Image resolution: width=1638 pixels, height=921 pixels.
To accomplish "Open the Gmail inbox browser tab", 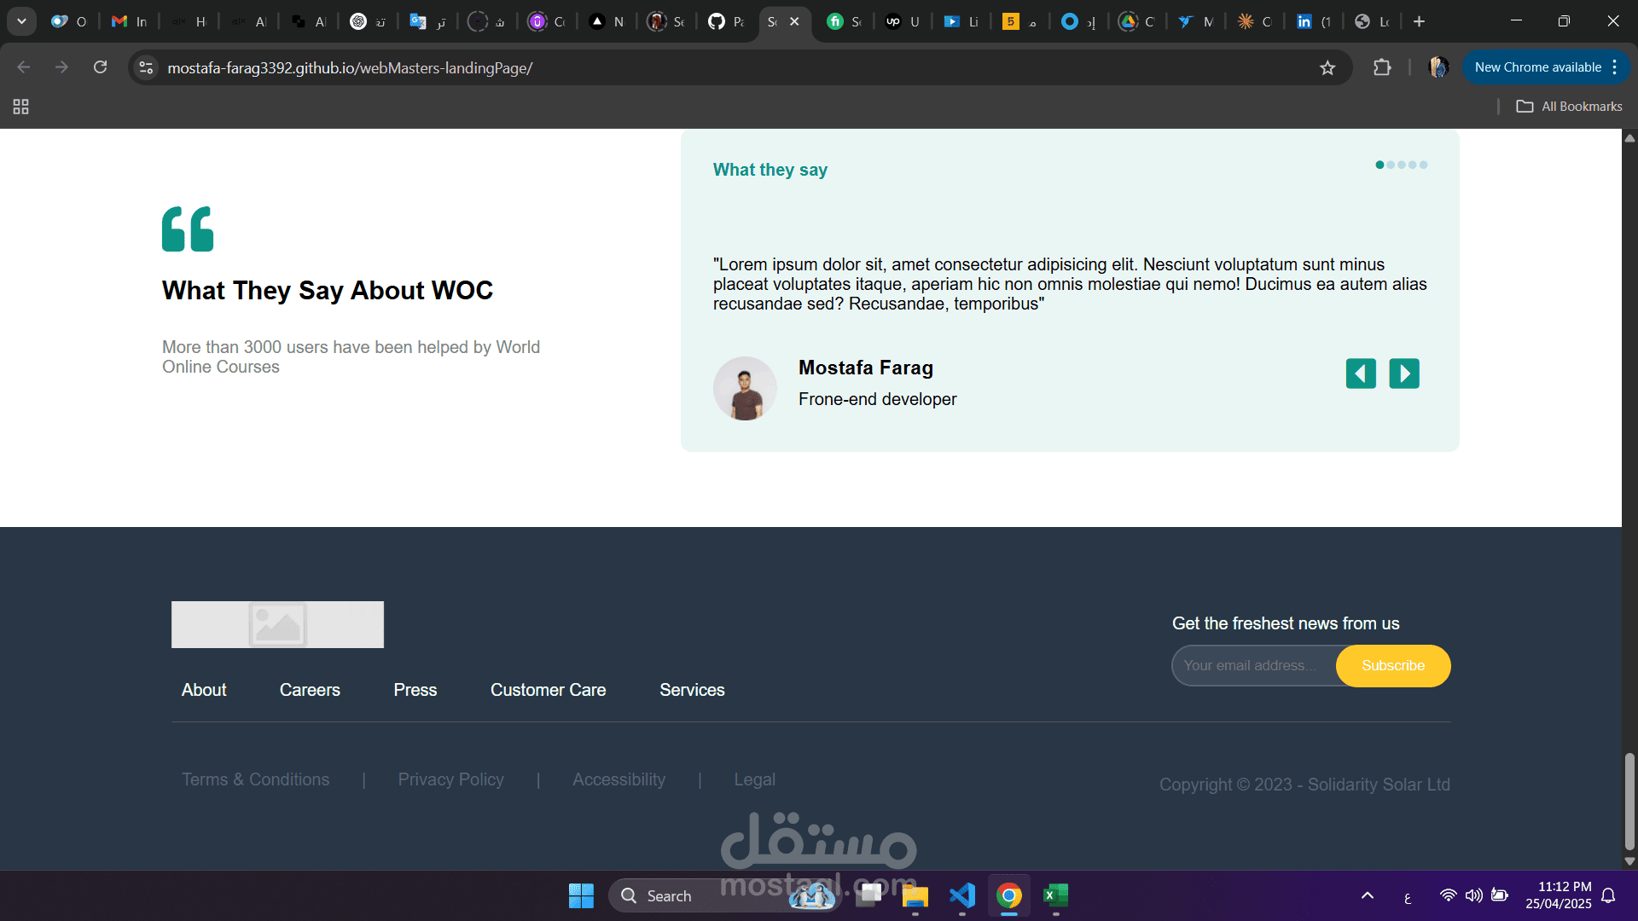I will pos(130,21).
